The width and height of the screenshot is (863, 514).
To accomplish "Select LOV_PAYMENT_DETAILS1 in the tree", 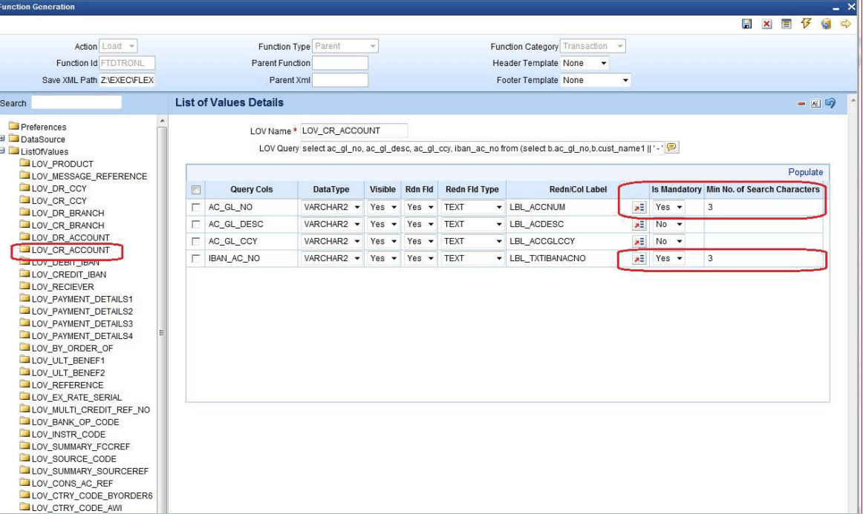I will (x=82, y=299).
